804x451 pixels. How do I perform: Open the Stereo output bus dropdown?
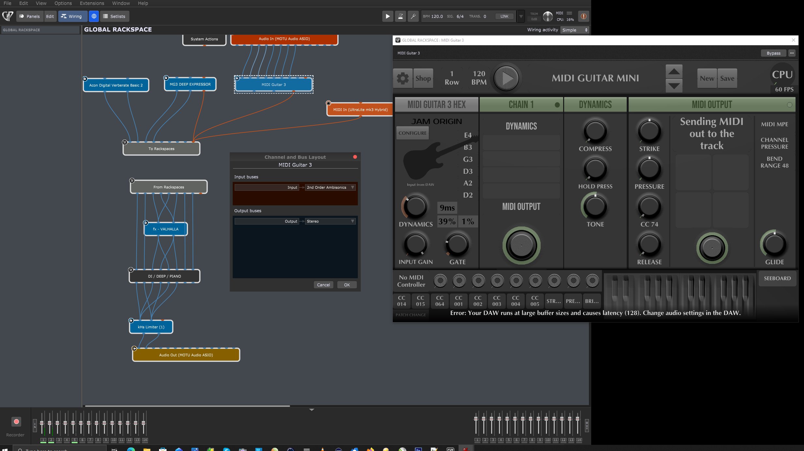click(330, 221)
